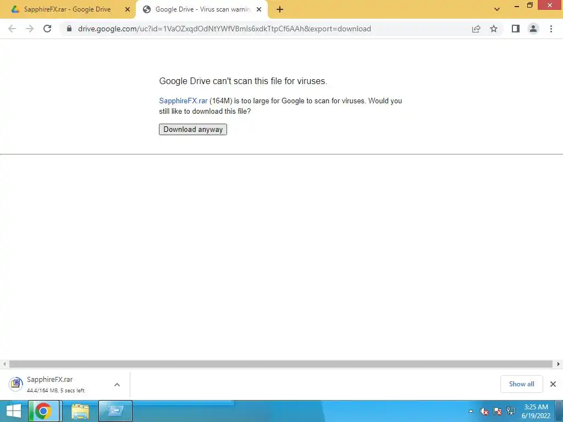Click the Download anyway button

point(193,129)
